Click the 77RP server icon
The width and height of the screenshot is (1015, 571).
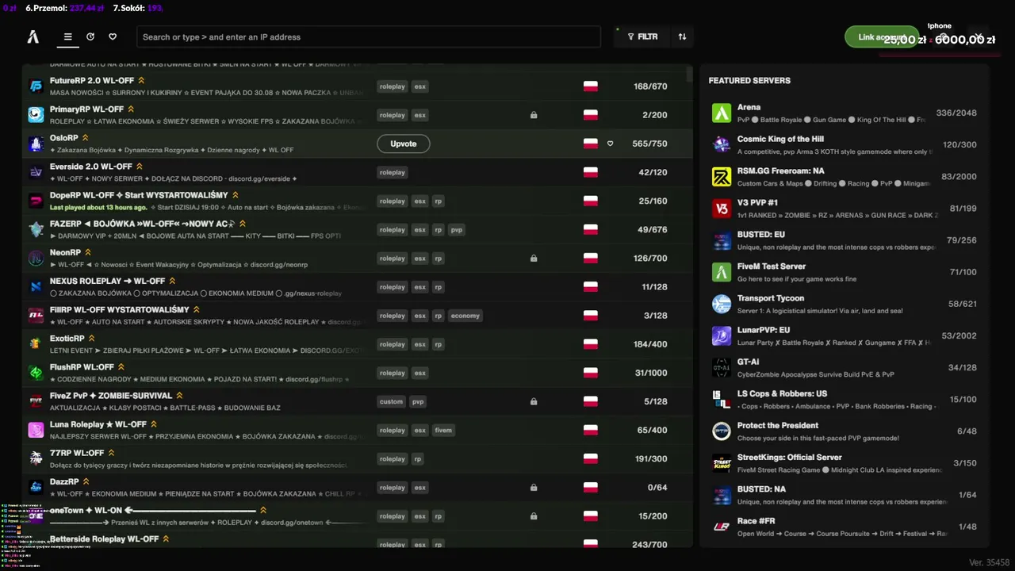pyautogui.click(x=36, y=458)
